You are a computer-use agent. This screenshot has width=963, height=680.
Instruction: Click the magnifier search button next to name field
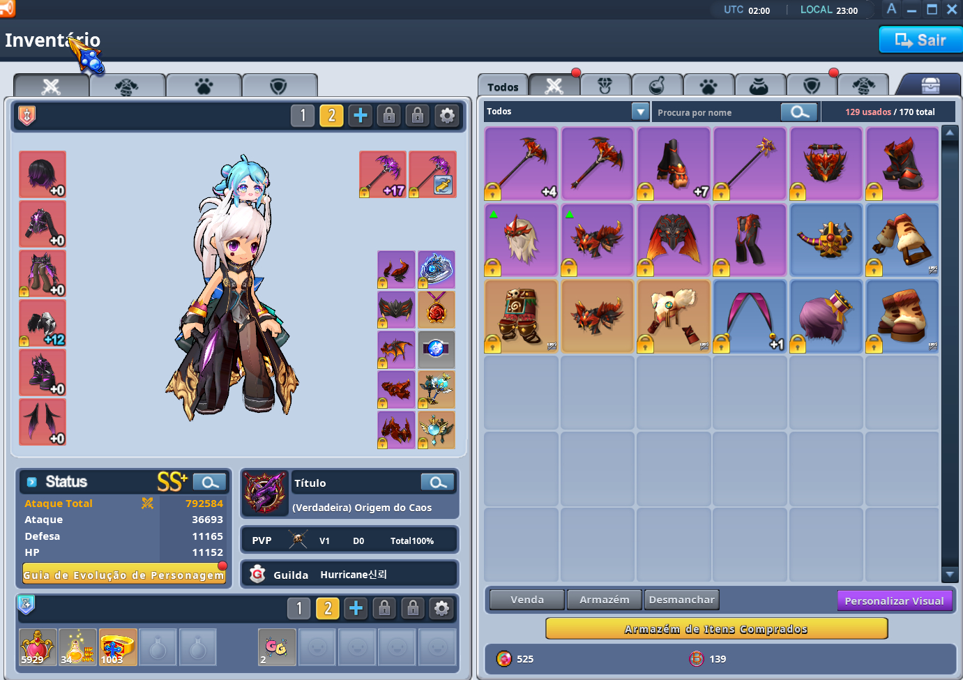click(799, 112)
